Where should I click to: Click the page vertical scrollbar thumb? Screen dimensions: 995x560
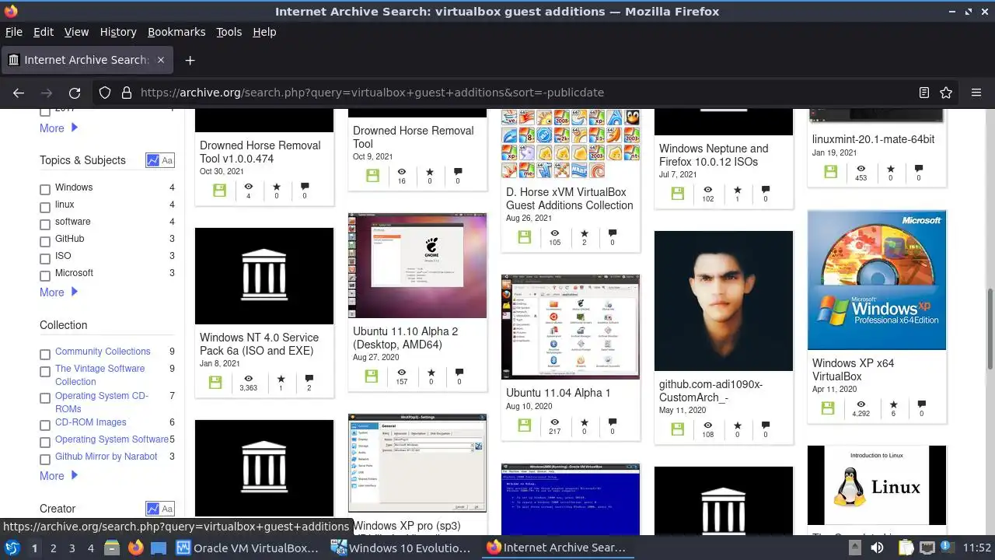(990, 329)
